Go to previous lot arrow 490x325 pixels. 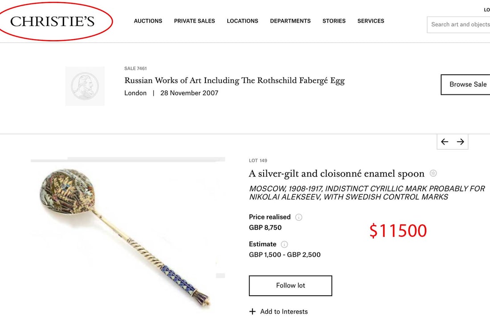tap(445, 142)
